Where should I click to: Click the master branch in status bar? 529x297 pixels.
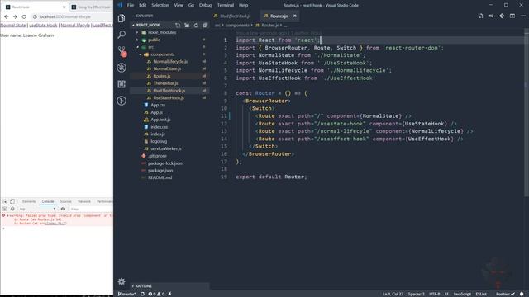126,294
